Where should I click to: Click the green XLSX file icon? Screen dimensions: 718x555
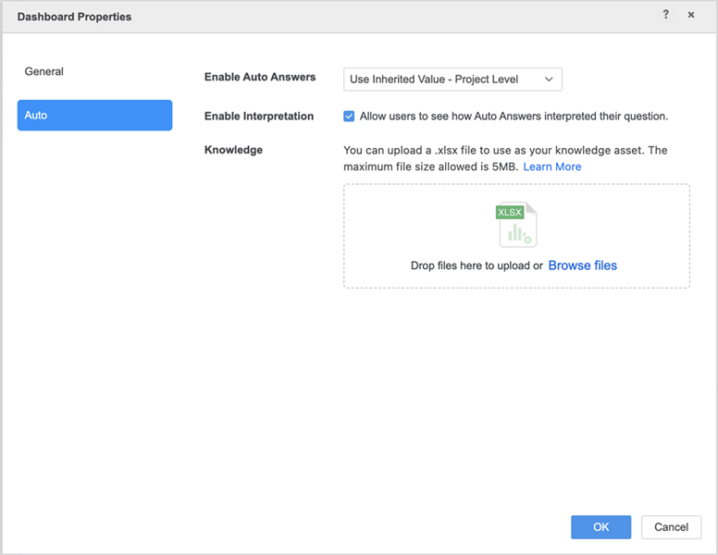click(516, 225)
